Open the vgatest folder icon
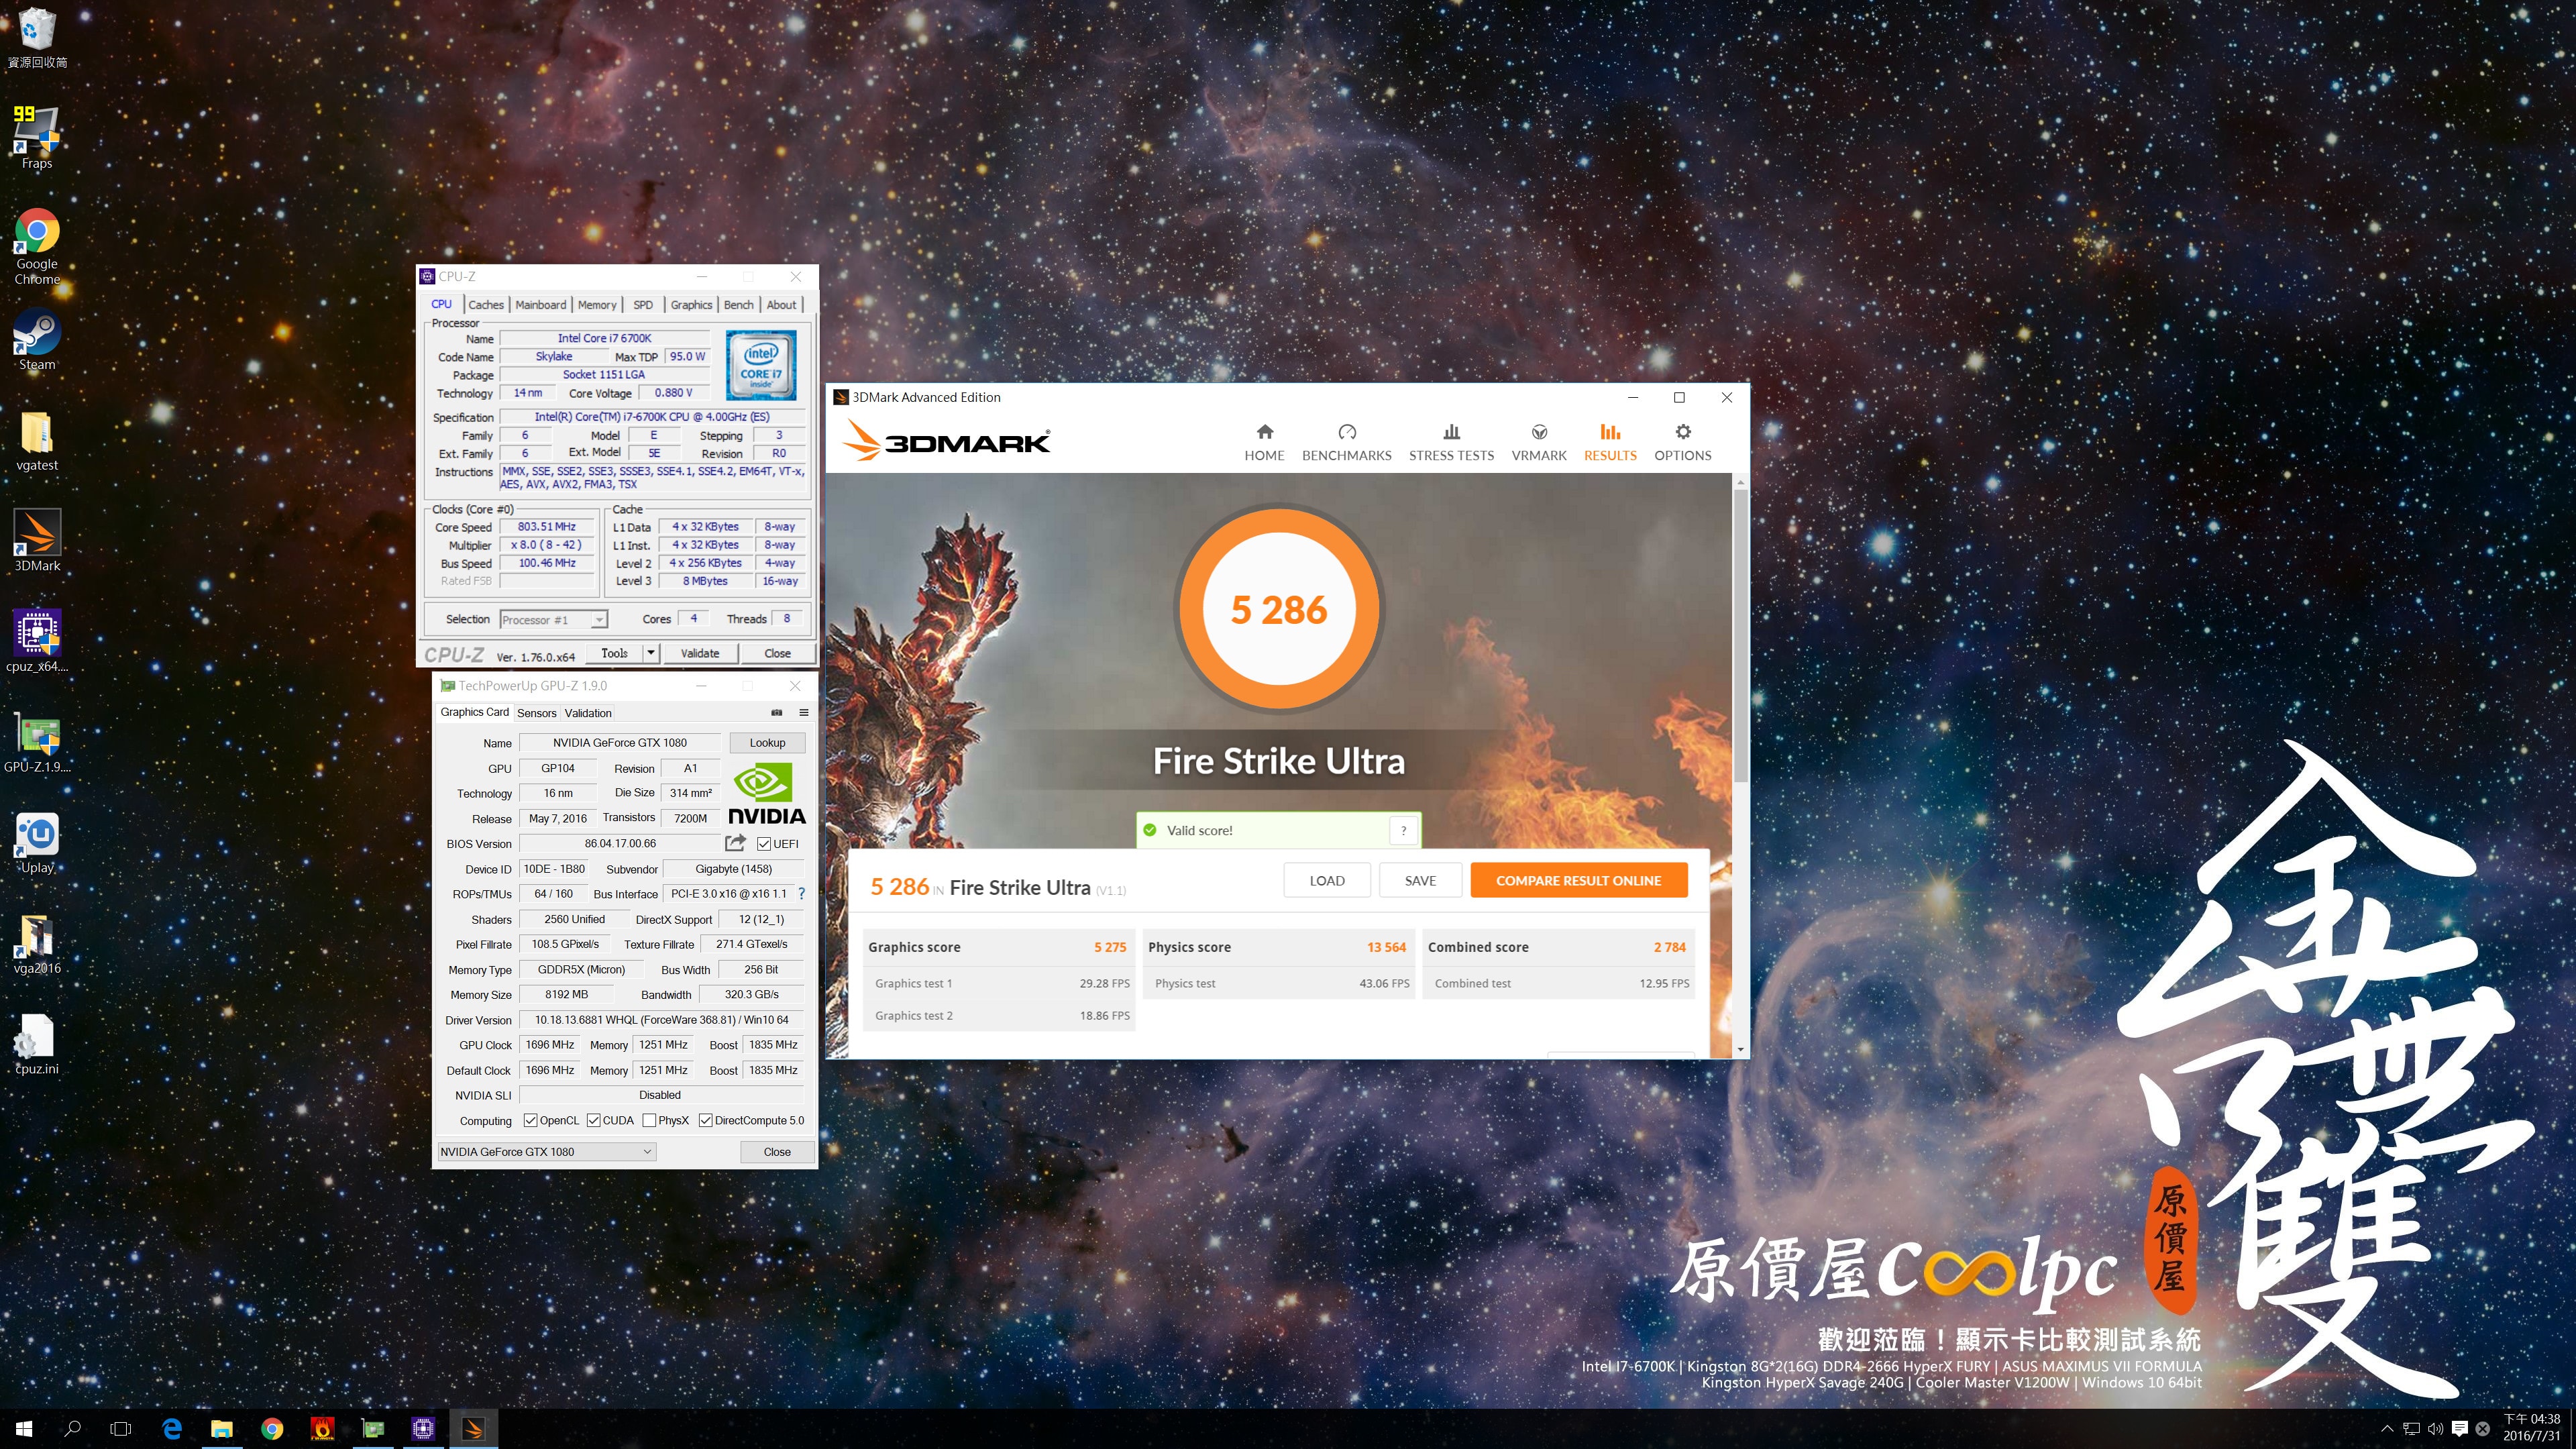This screenshot has height=1449, width=2576. click(x=37, y=440)
